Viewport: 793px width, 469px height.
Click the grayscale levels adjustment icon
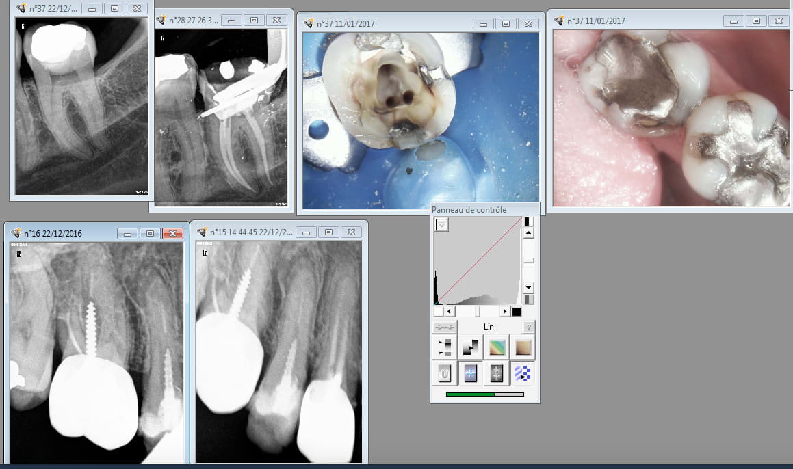tap(445, 347)
